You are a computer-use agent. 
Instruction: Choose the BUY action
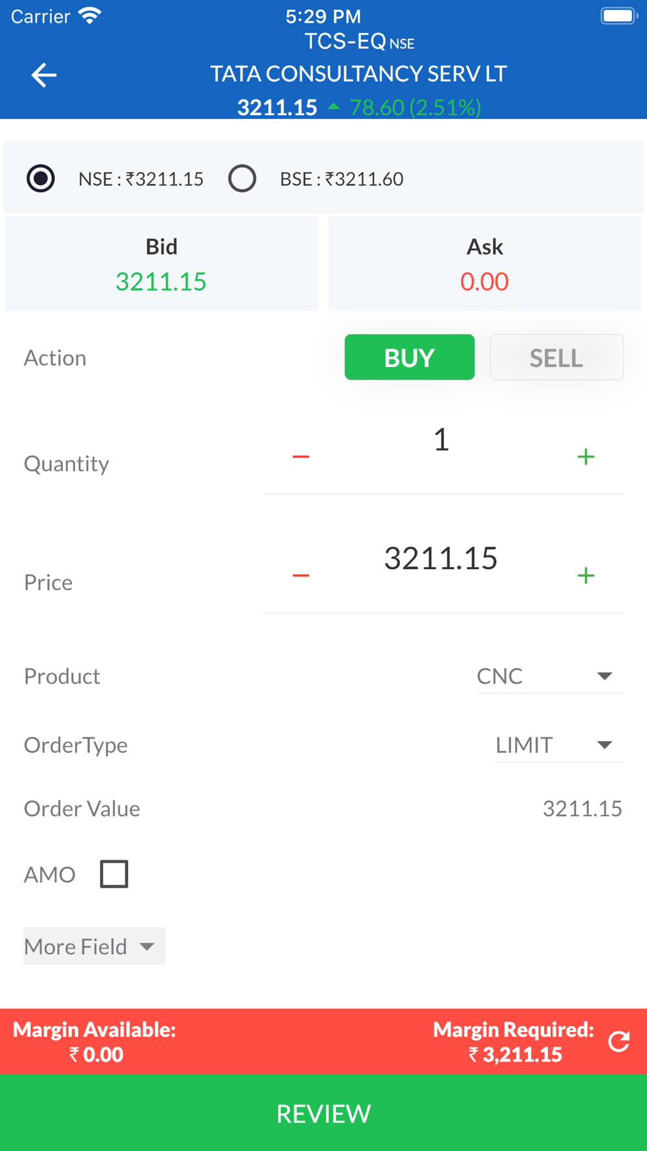tap(409, 357)
